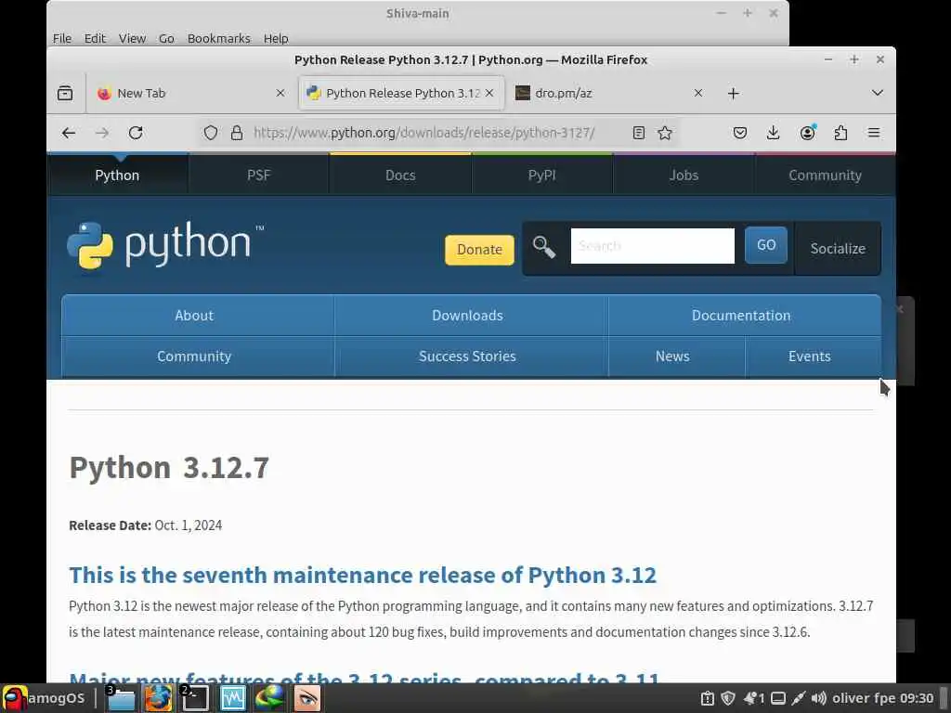951x713 pixels.
Task: Open the Help menu in Shiva-main window
Action: 276,38
